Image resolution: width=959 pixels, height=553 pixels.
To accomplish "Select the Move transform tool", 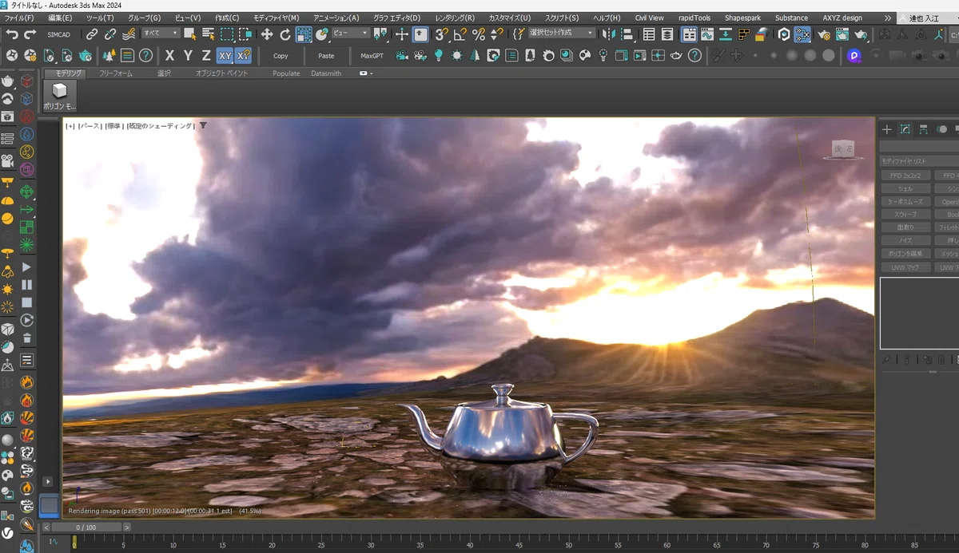I will coord(266,34).
